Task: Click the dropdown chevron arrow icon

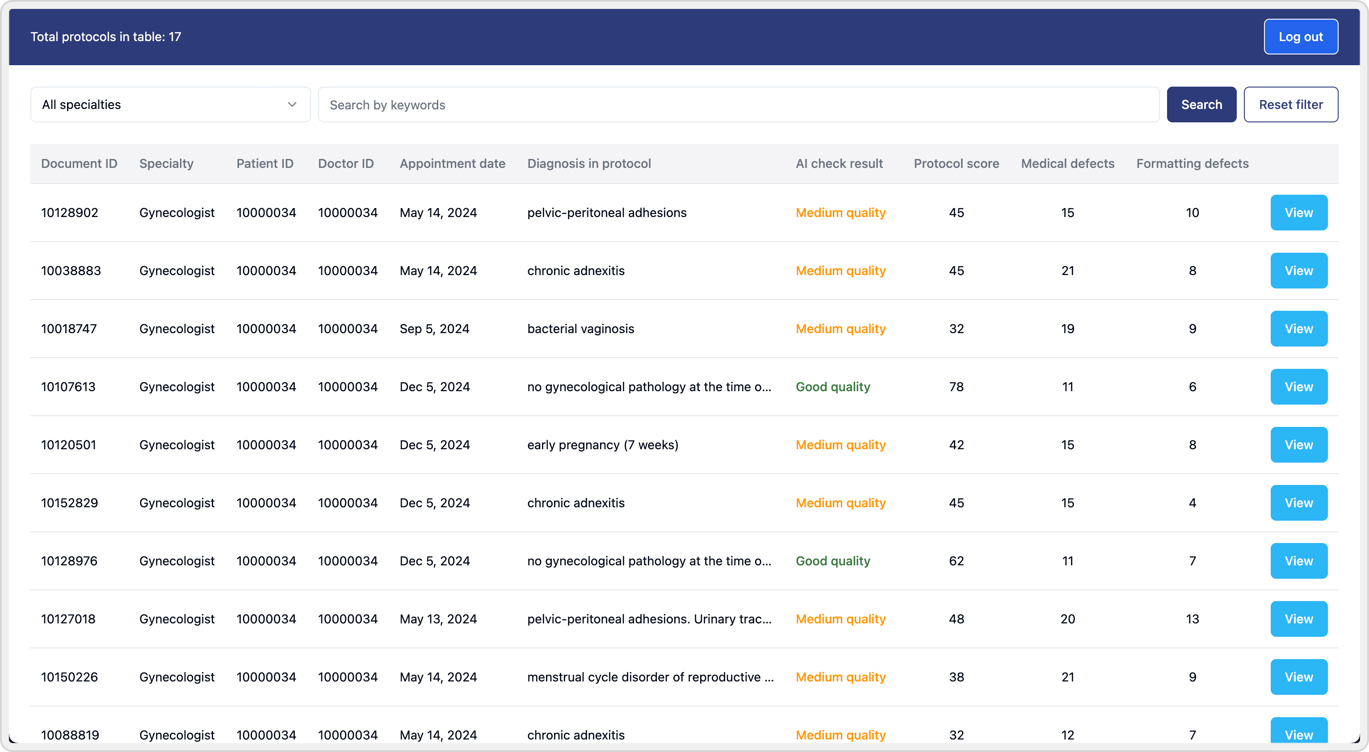Action: (292, 104)
